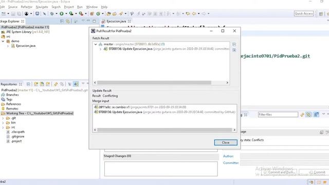Image resolution: width=329 pixels, height=185 pixels.
Task: Collapse all icon in Pull Result dialog
Action: pos(234,45)
